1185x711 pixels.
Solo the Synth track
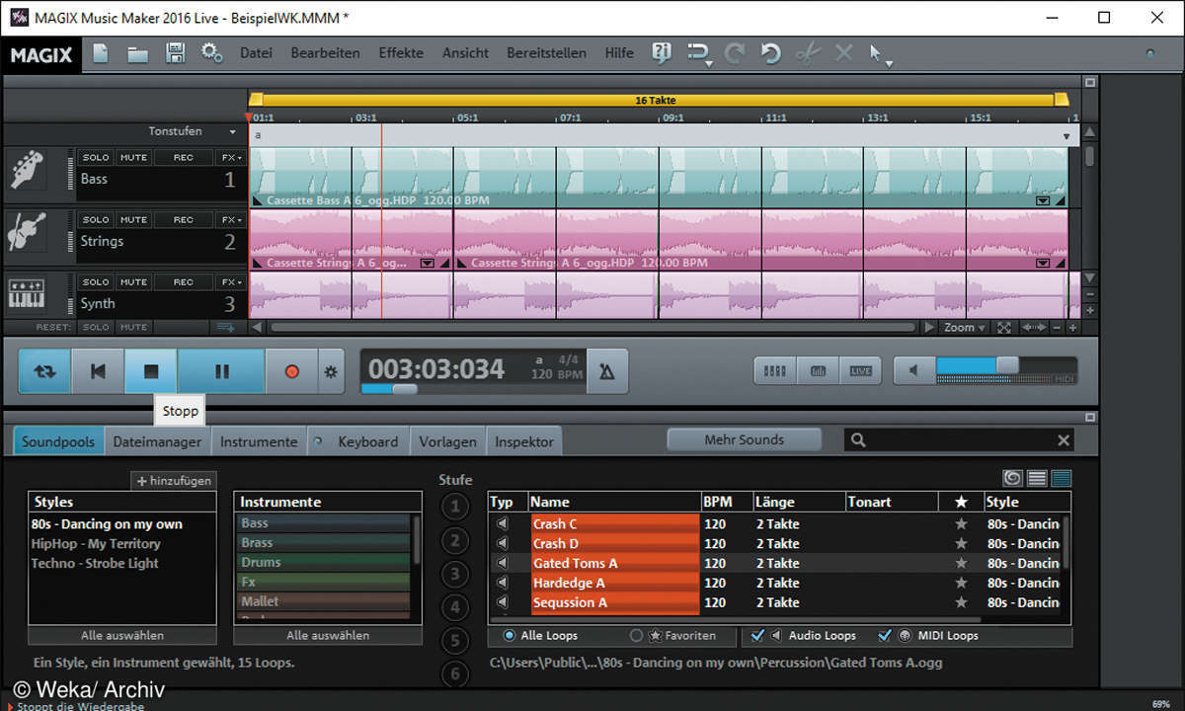(x=96, y=282)
